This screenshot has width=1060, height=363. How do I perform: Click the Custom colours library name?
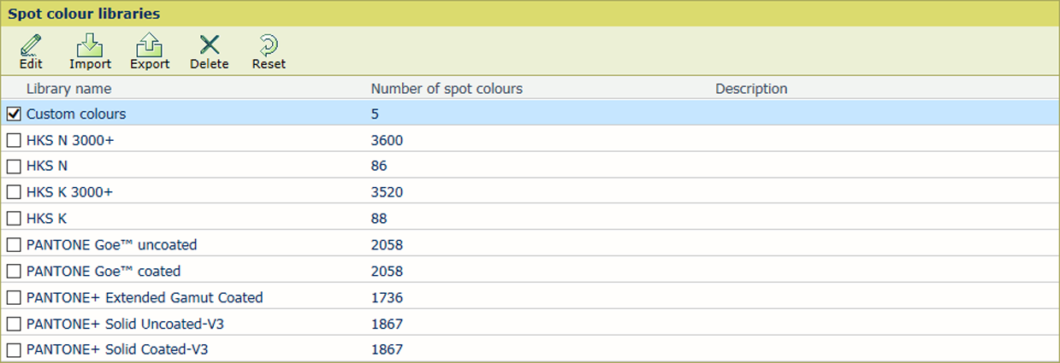(76, 114)
